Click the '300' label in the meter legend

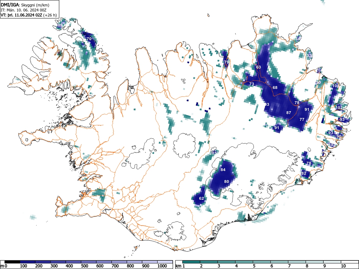click(54, 266)
